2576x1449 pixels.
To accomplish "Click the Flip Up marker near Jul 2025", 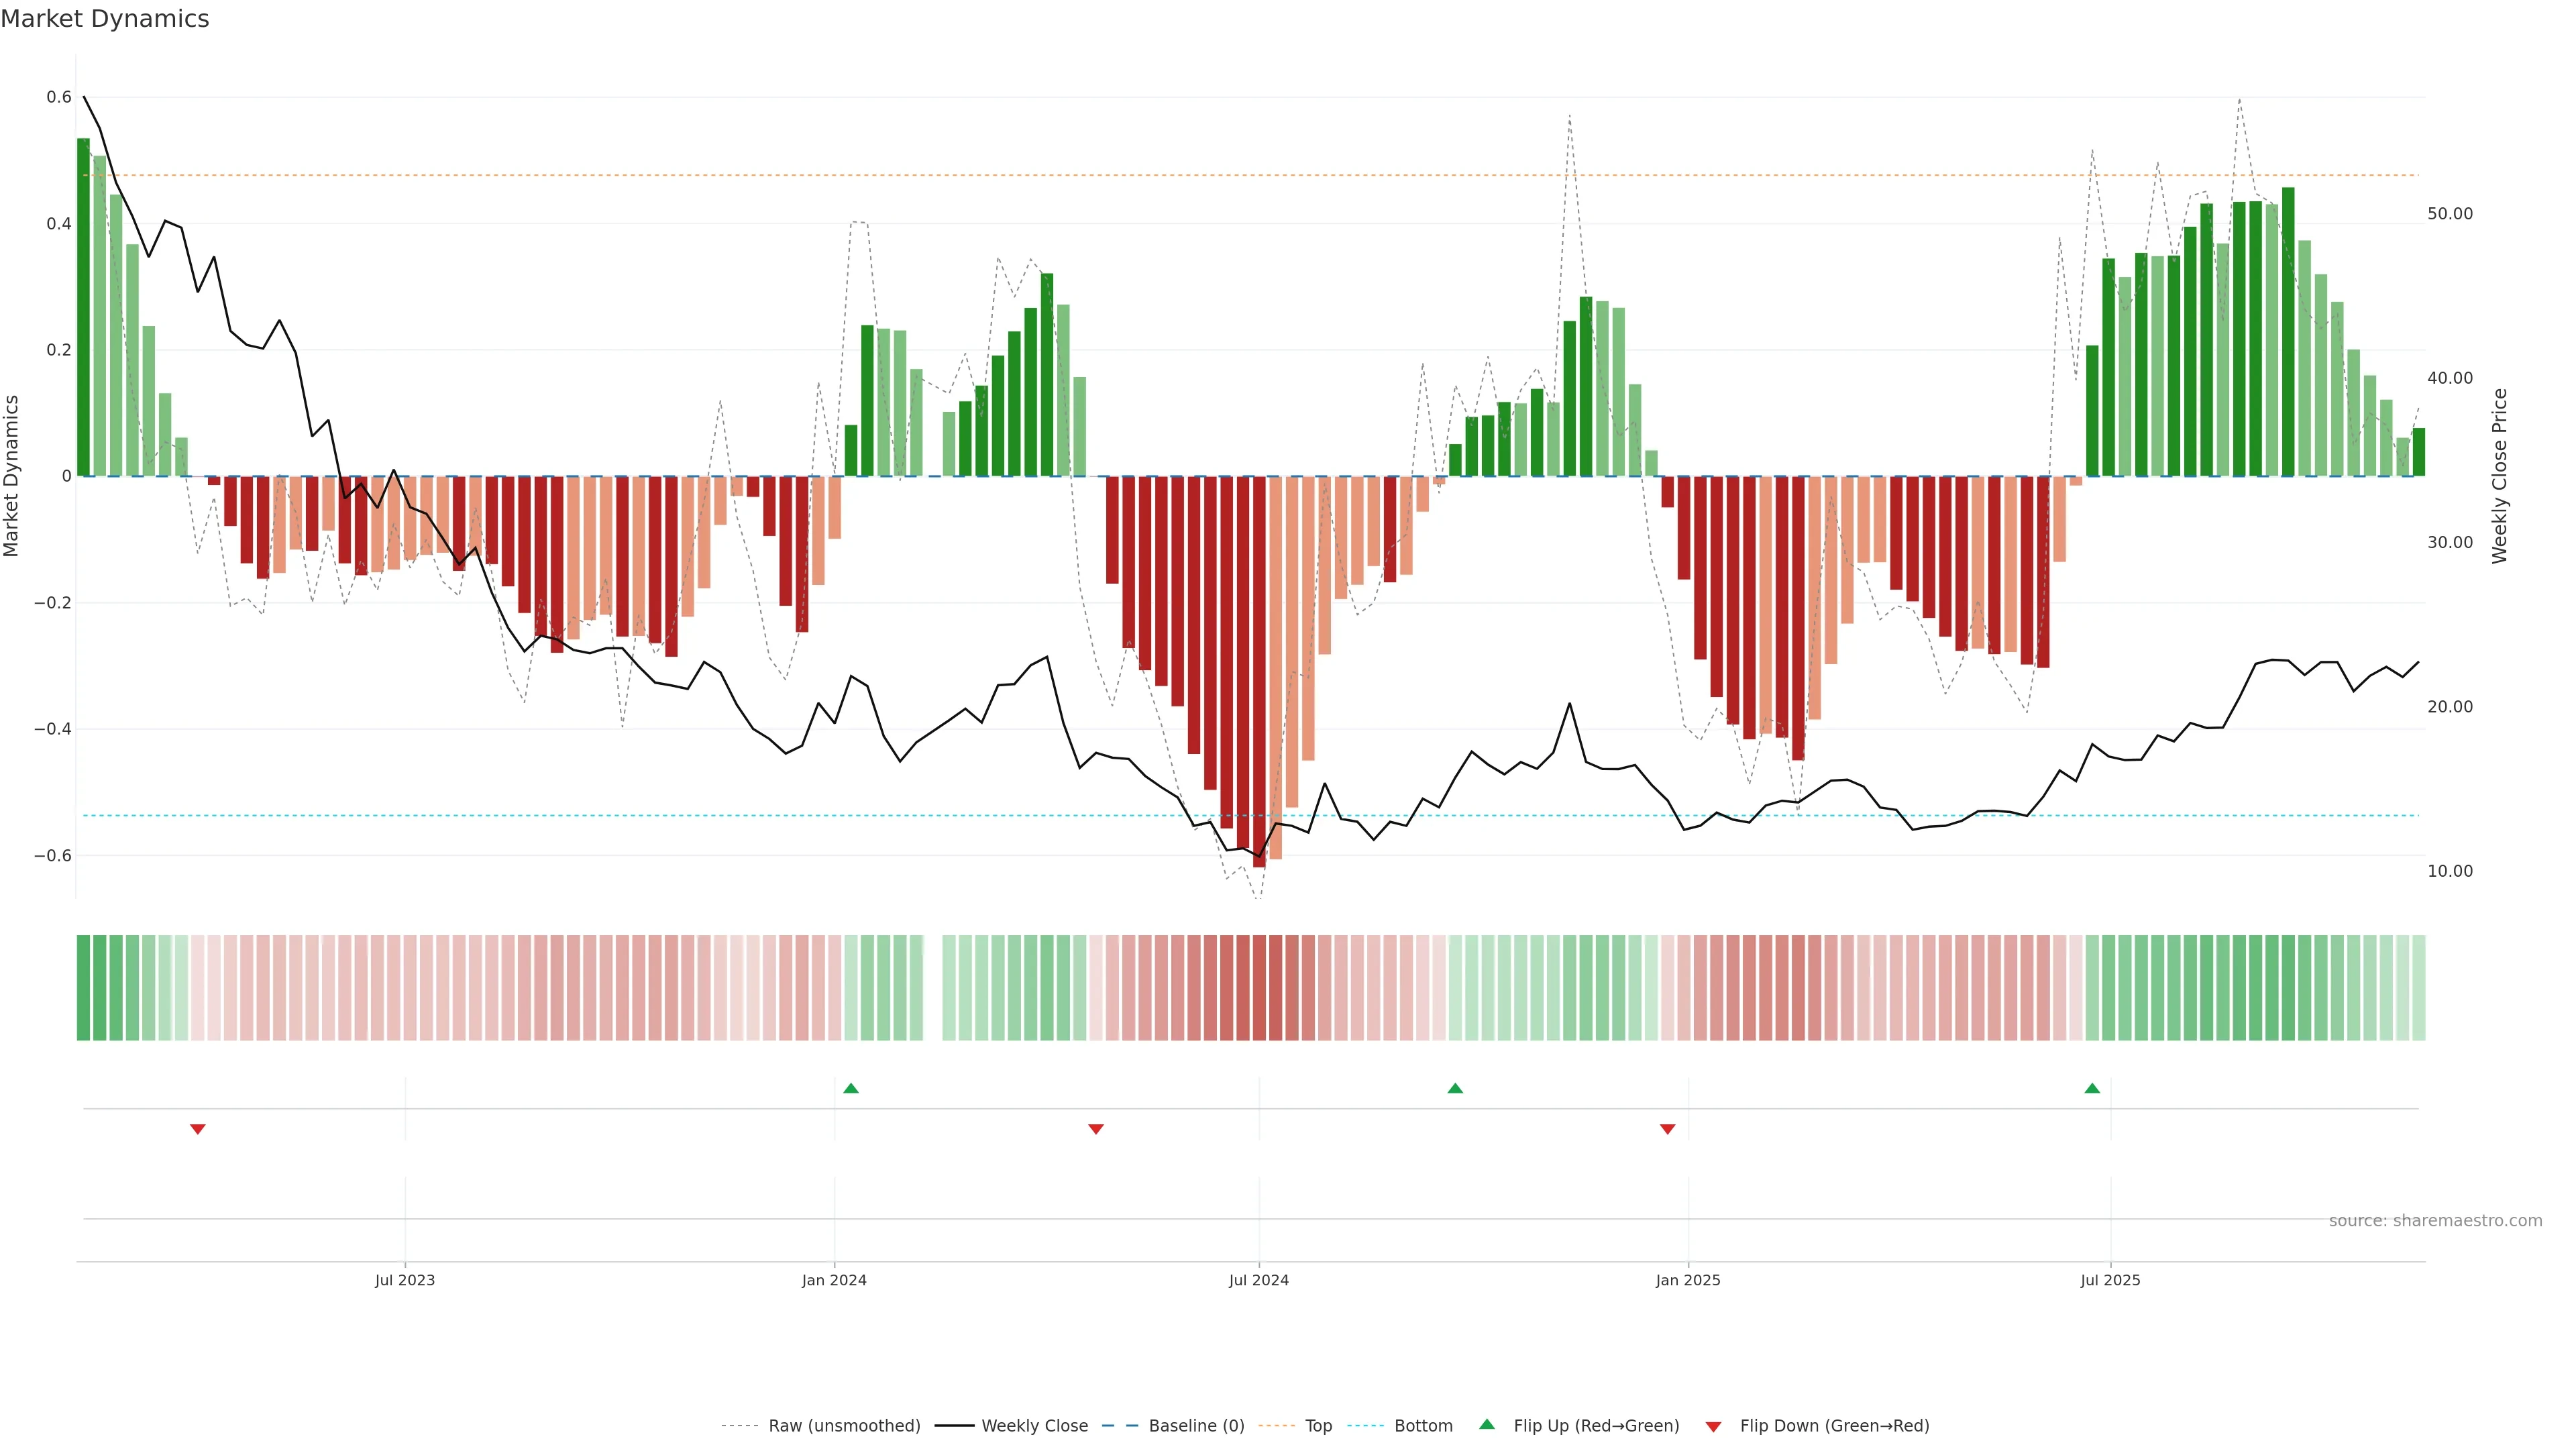I will [x=2092, y=1088].
